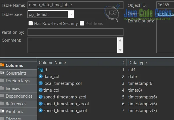Click the Extra Options text area
Viewport: 174px width, 120px height.
click(165, 36)
